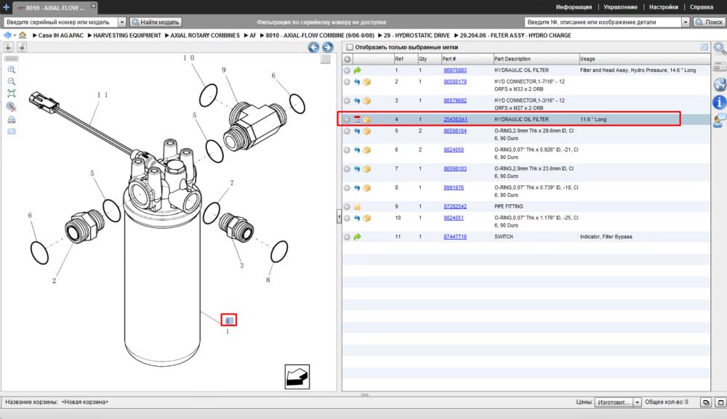
Task: Open part number link 254353A1
Action: click(x=455, y=119)
